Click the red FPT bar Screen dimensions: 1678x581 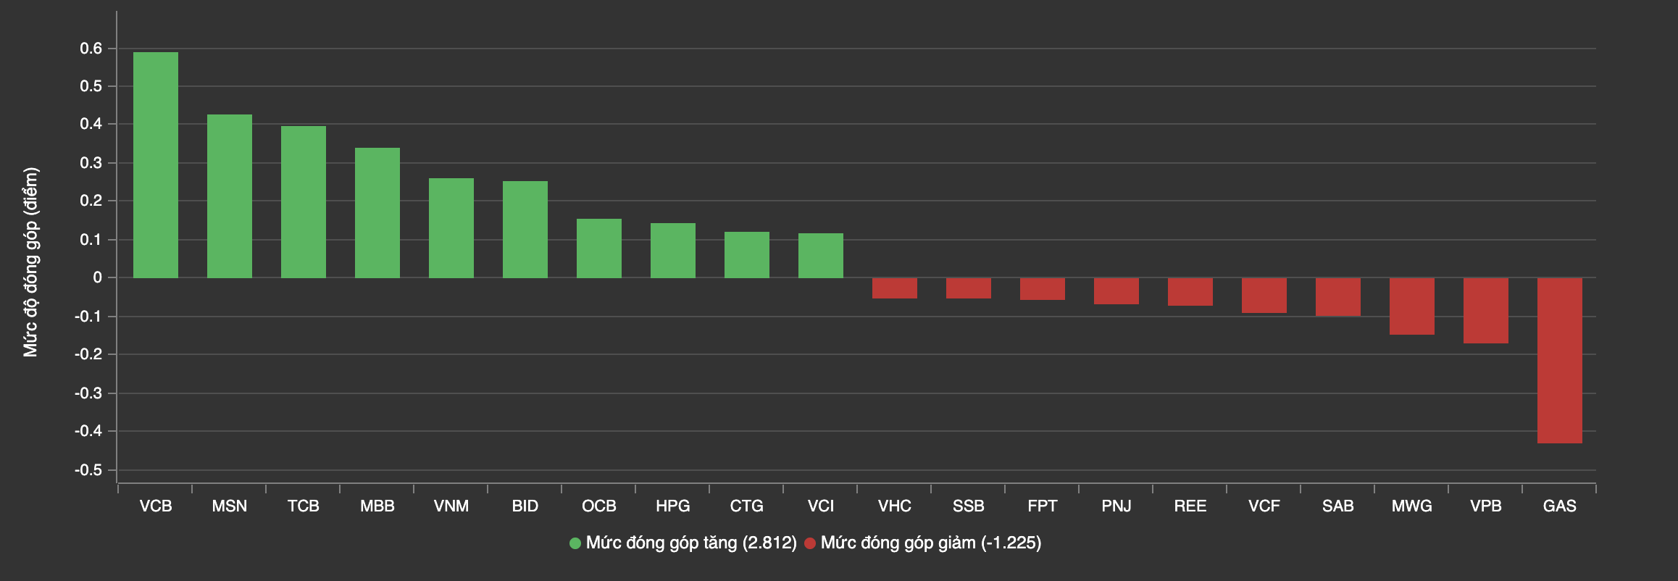coord(1043,289)
